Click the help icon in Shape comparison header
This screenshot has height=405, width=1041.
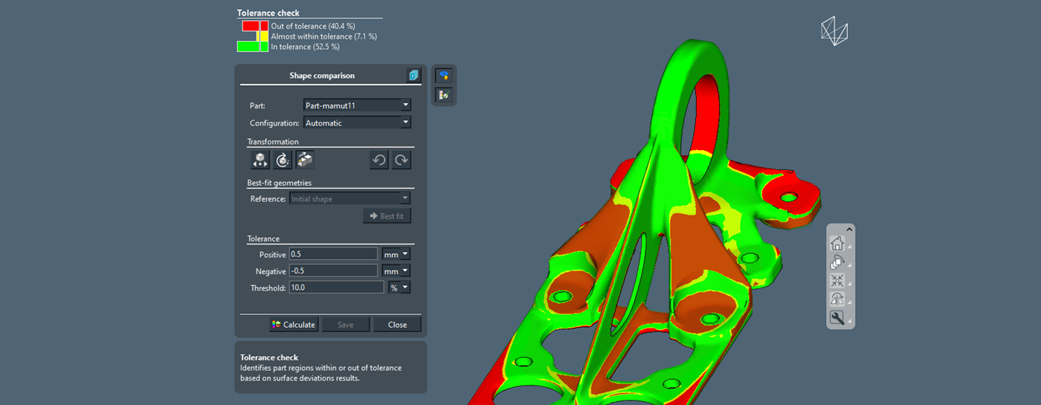(x=413, y=76)
